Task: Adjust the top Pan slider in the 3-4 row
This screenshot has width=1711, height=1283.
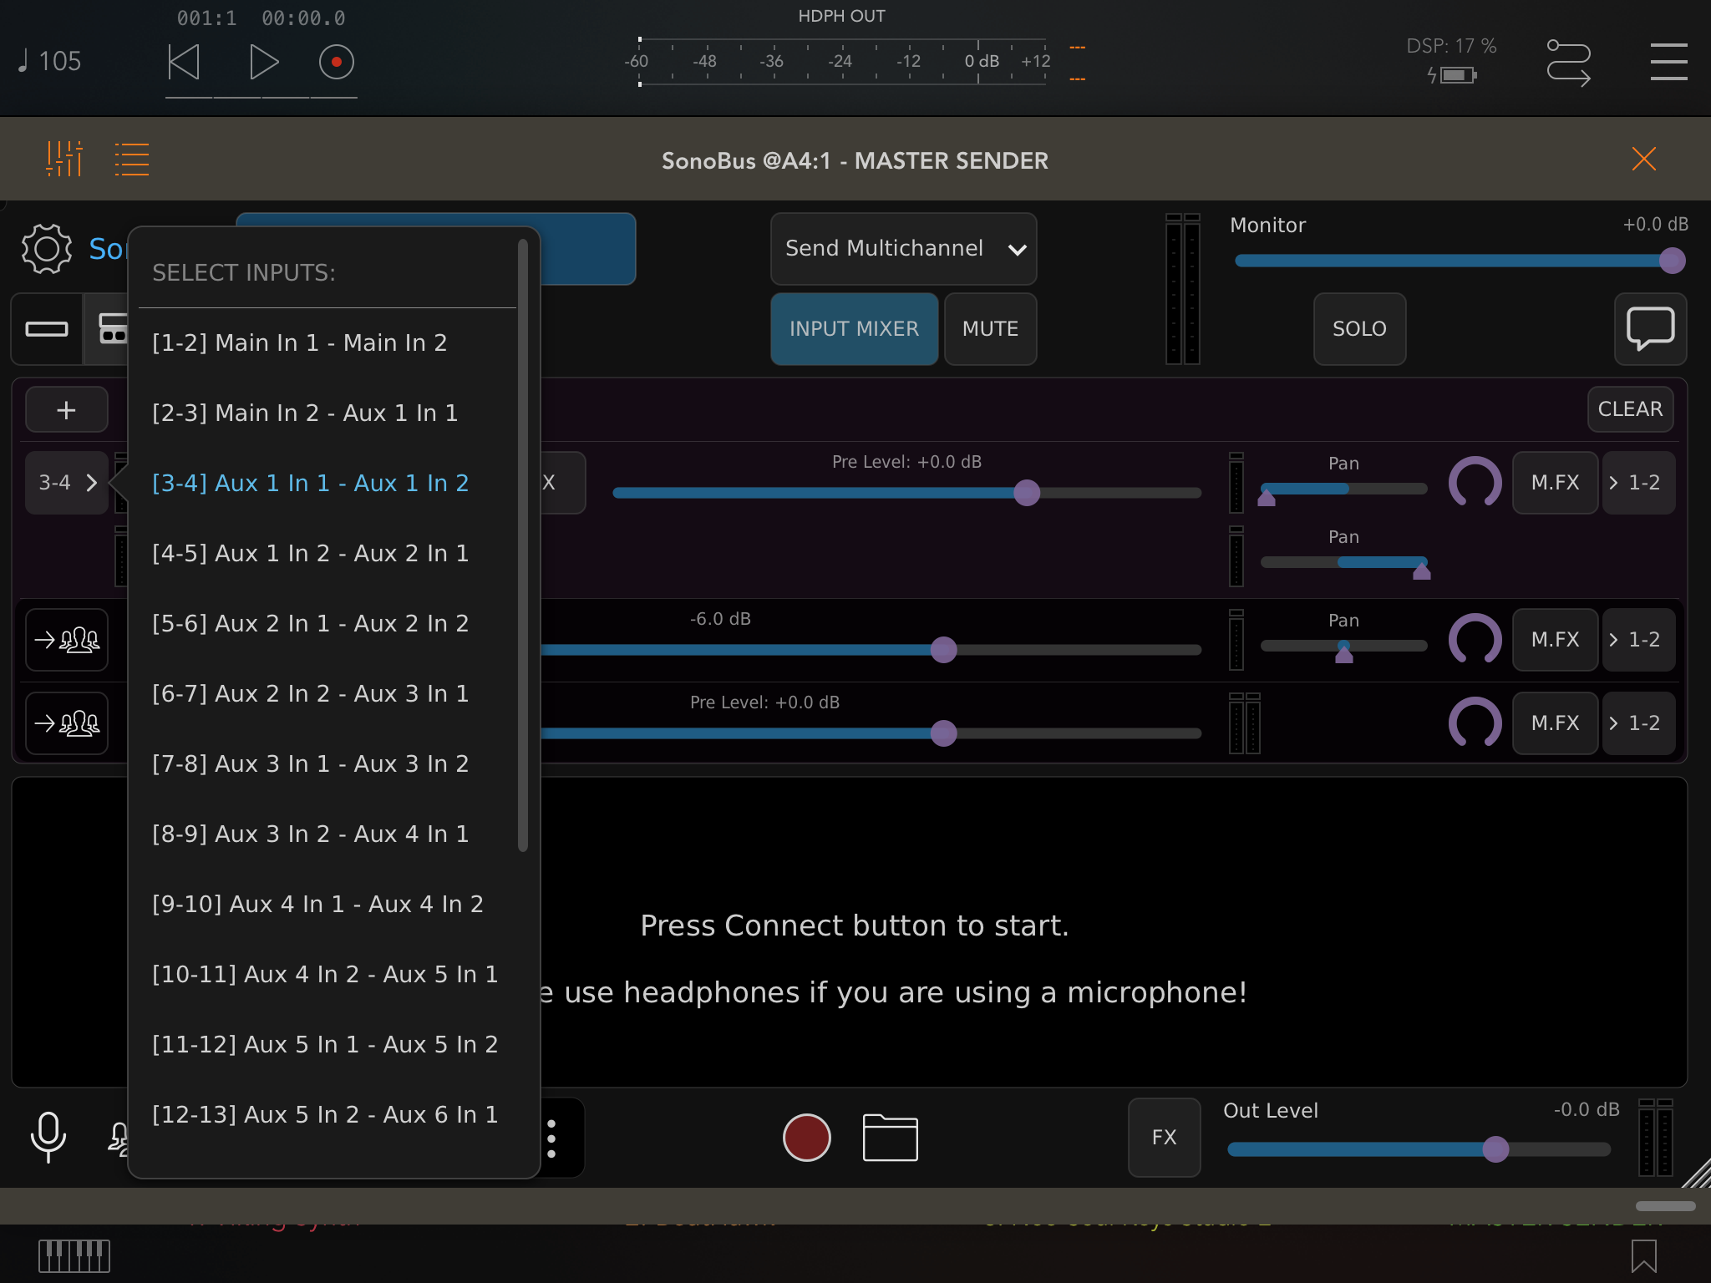Action: coord(1343,491)
